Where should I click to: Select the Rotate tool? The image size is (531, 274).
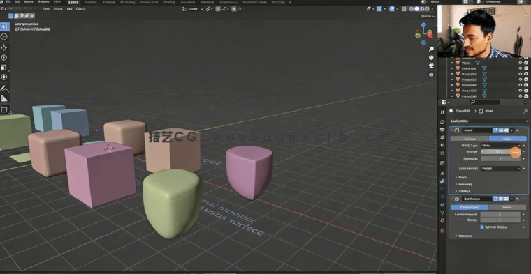click(x=4, y=57)
